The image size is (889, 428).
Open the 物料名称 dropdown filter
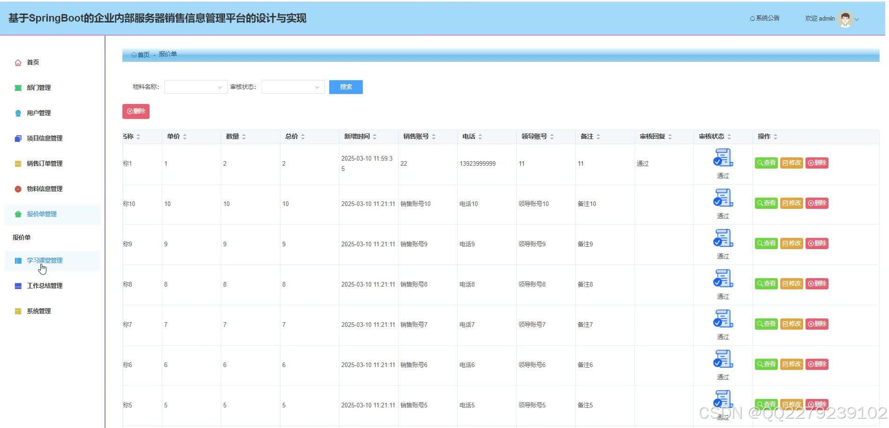click(x=196, y=87)
